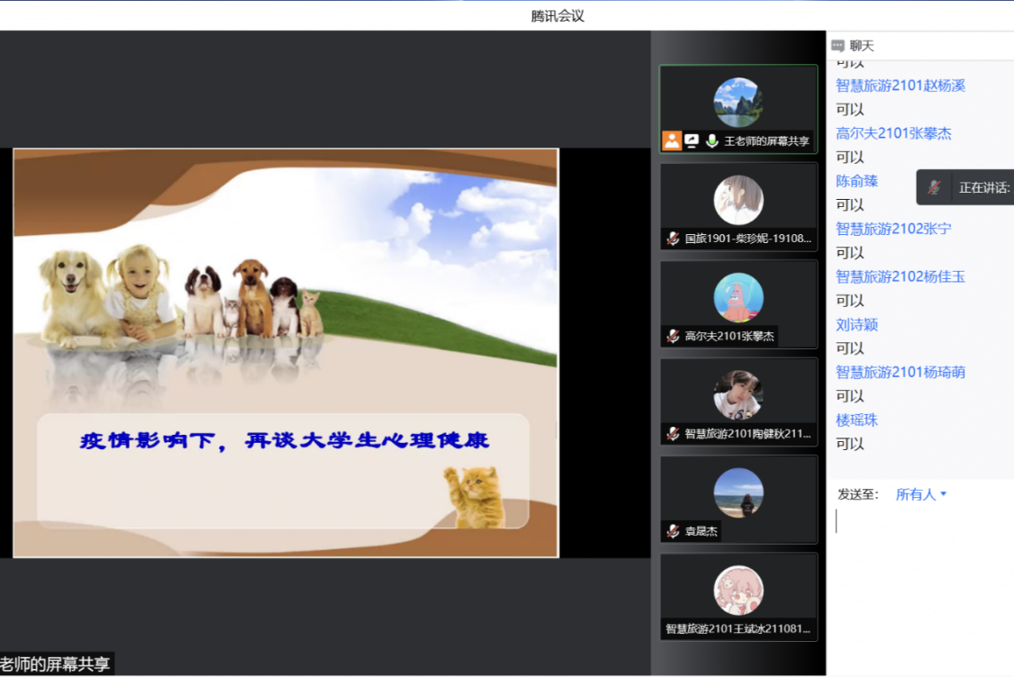Click muted mic icon in the 正在讲话 bar

[936, 187]
